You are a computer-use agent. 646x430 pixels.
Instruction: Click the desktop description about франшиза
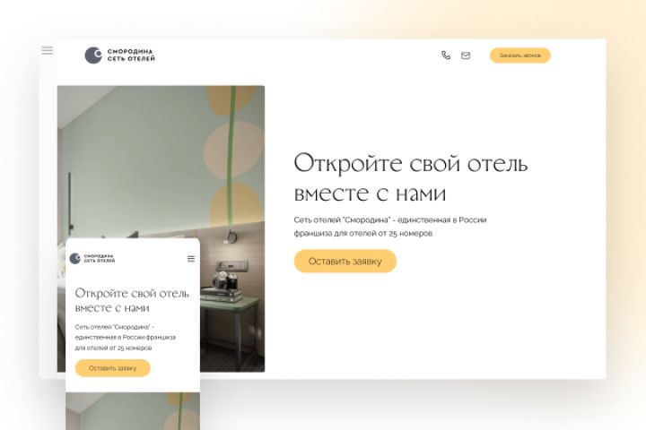[x=390, y=227]
